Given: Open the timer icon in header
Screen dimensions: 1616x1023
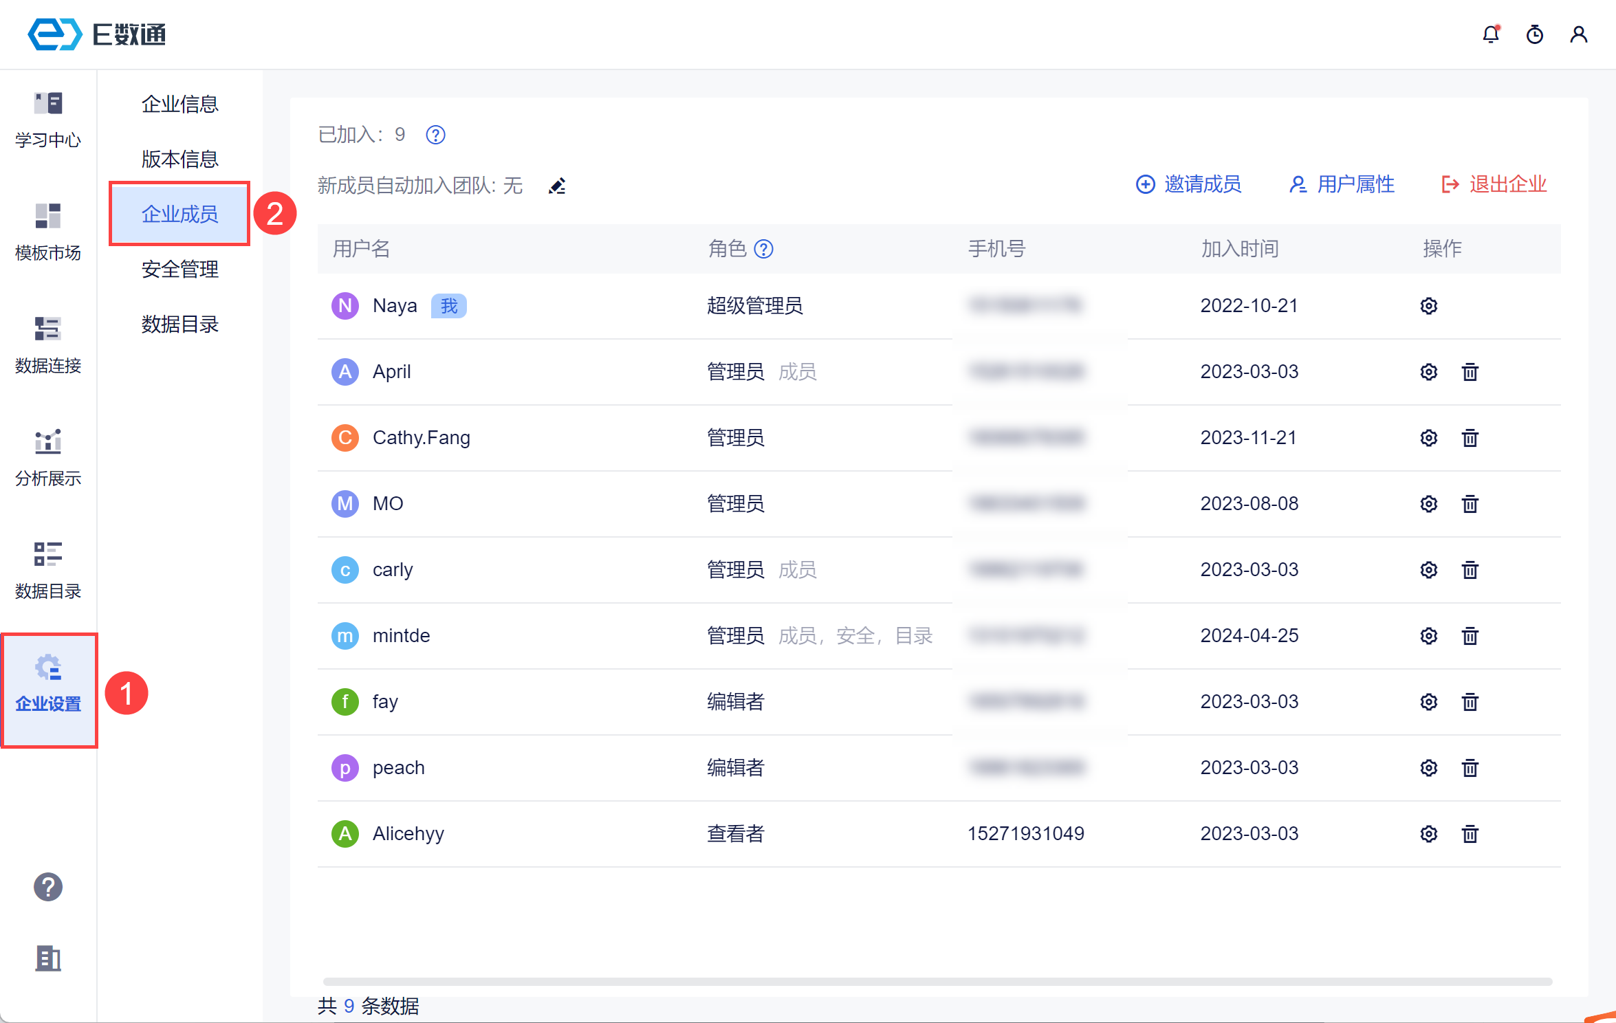Looking at the screenshot, I should point(1534,34).
